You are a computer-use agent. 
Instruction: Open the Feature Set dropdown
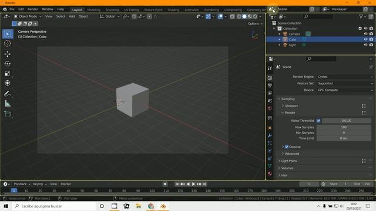tap(345, 83)
